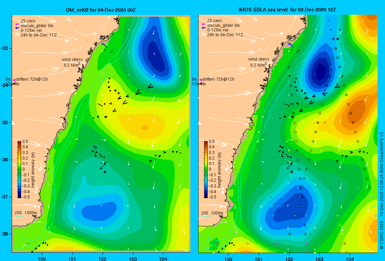Click '25 cm/s' scale label in left map
Viewport: 385px width, 261px height.
(x=28, y=21)
